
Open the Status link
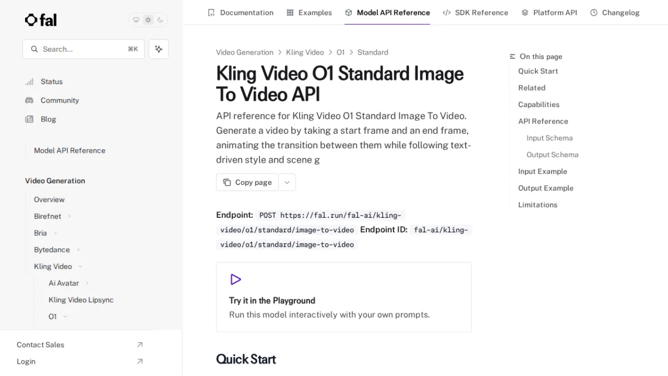pyautogui.click(x=52, y=81)
